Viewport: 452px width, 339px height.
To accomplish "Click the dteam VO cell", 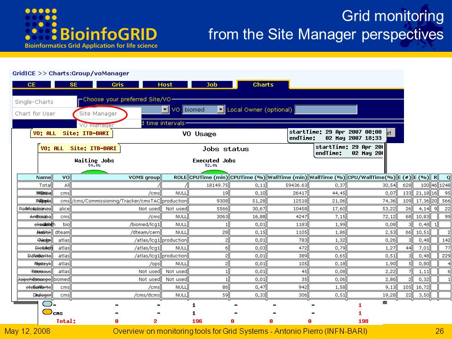I will [62, 232].
